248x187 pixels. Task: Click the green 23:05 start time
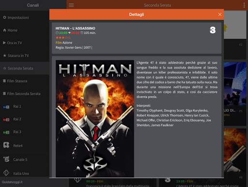pos(63,33)
